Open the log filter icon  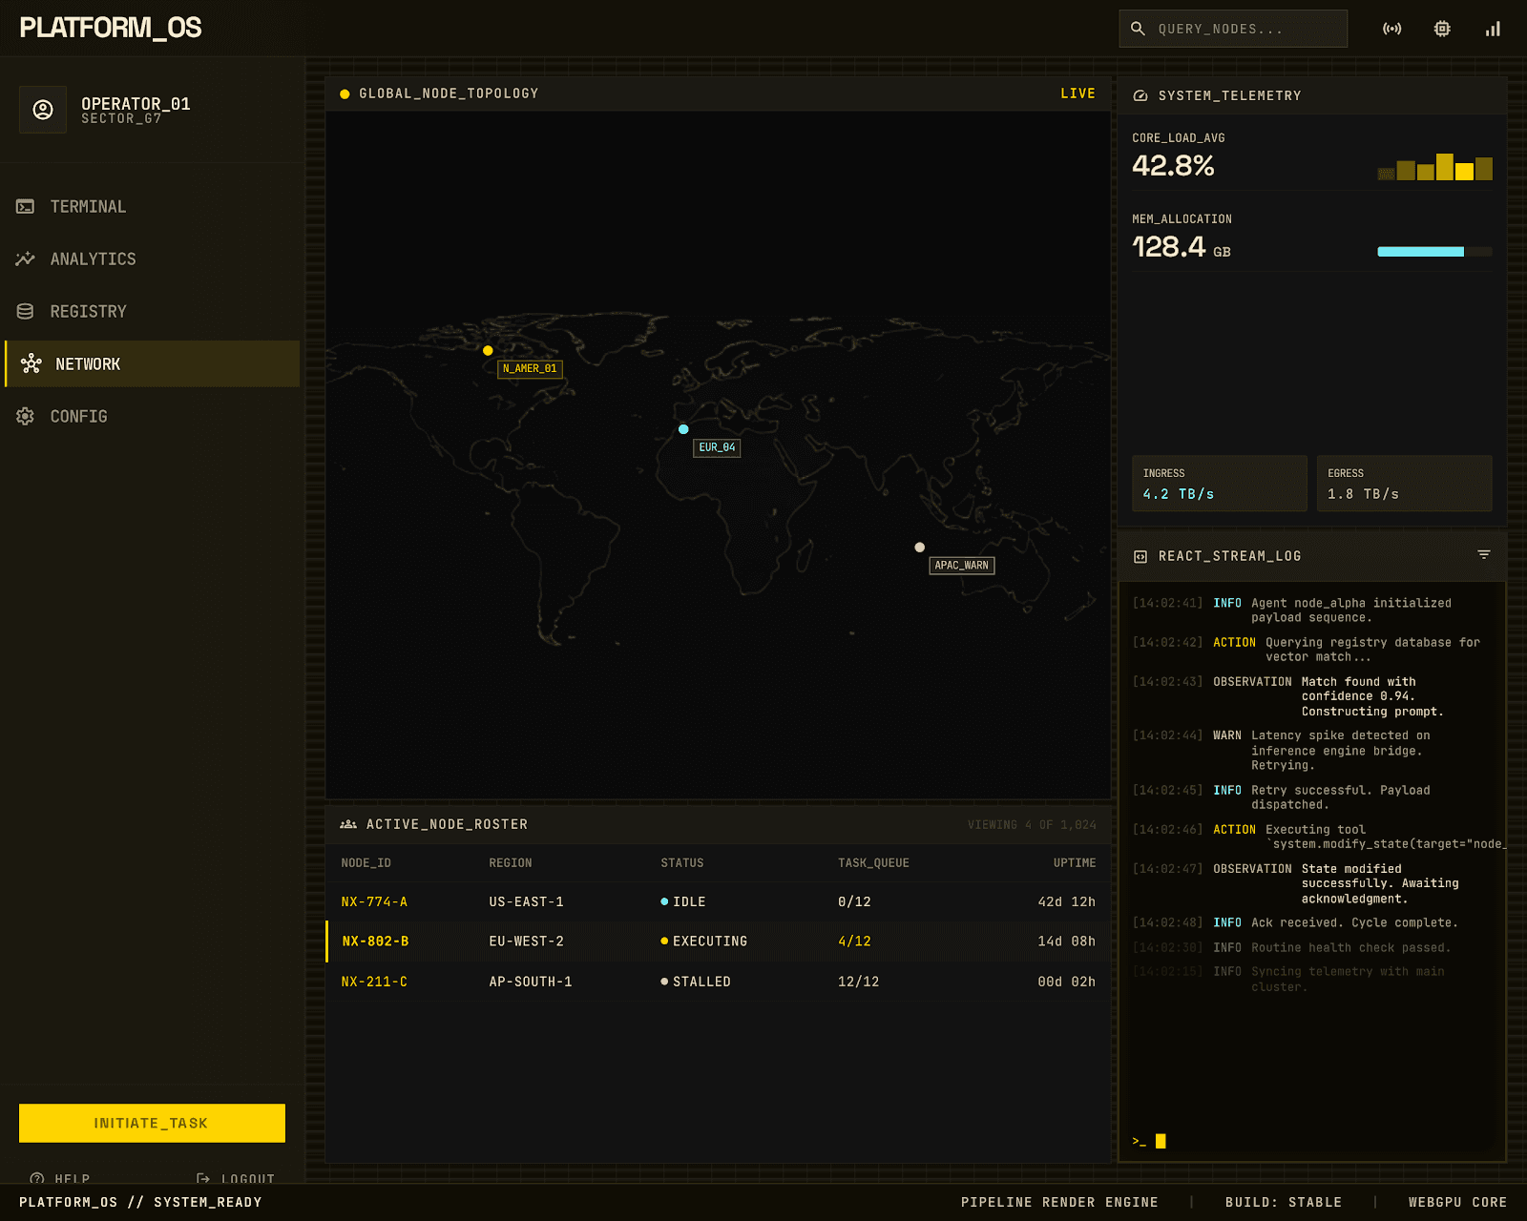point(1484,554)
